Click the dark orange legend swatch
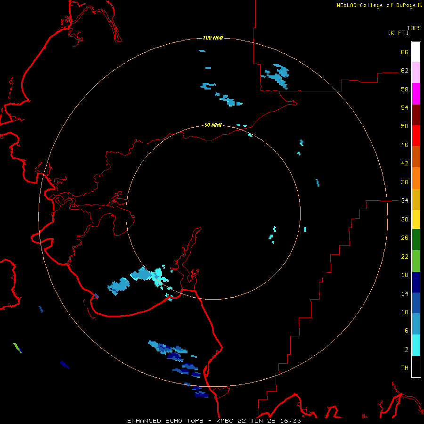The width and height of the screenshot is (424, 424). [416, 157]
